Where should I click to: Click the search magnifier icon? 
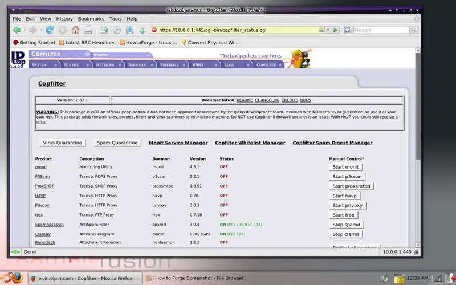coord(414,30)
